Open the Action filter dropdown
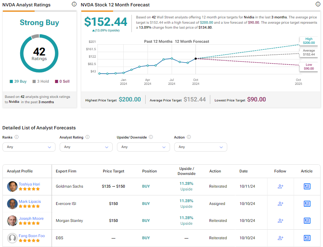Viewport: 323px width, 247px height. [201, 147]
